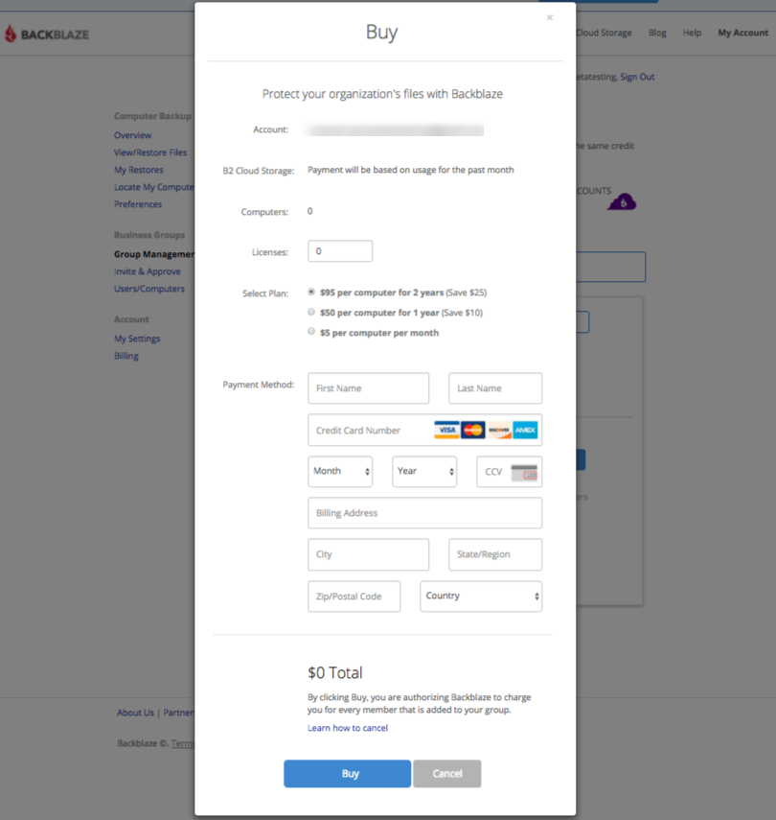Open Help in top navigation
Screen dimensions: 776x820
click(692, 33)
